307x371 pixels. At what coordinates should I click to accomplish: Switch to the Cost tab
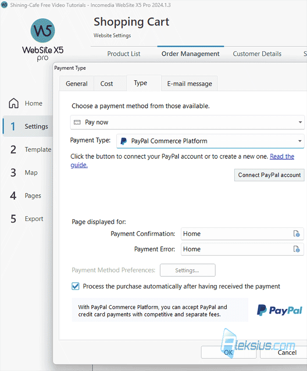click(107, 84)
